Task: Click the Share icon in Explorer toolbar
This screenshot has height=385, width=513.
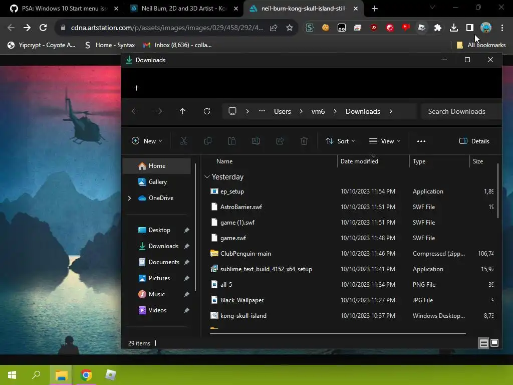Action: [x=280, y=141]
